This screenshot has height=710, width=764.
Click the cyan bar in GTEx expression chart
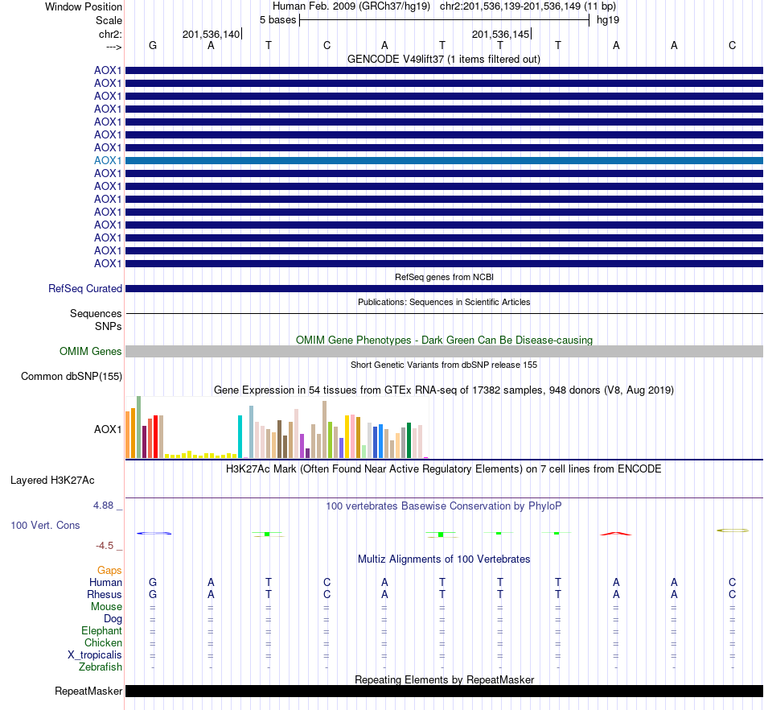click(240, 436)
